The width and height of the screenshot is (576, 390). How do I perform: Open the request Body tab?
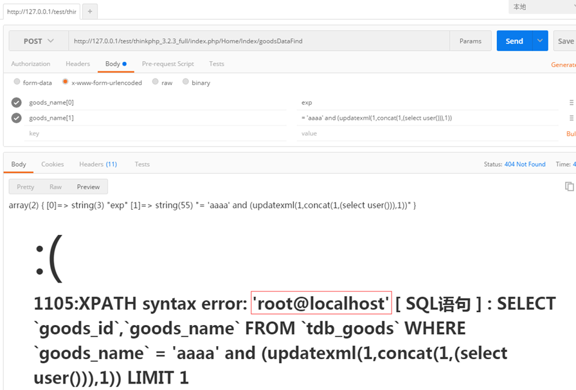pos(116,64)
